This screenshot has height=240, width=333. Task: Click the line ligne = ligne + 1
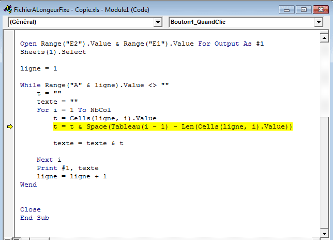pos(72,177)
